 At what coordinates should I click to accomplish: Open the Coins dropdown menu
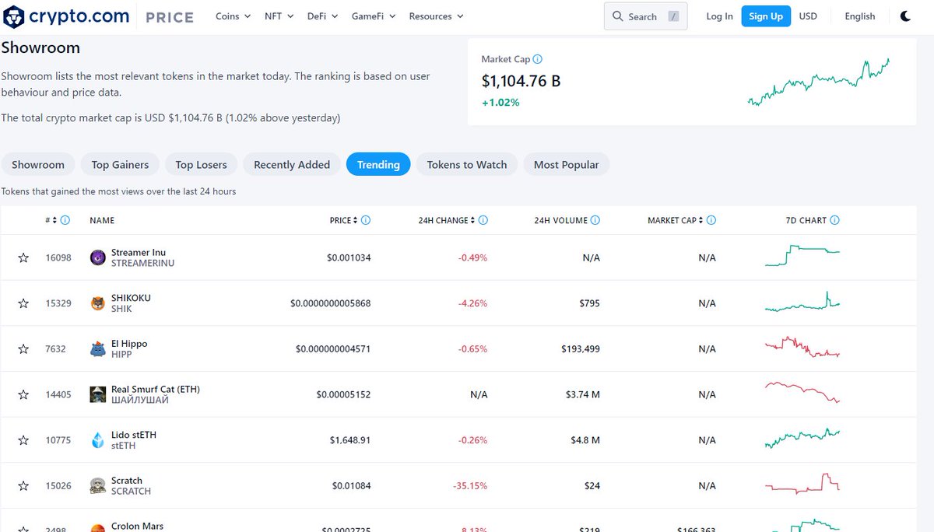click(x=232, y=16)
